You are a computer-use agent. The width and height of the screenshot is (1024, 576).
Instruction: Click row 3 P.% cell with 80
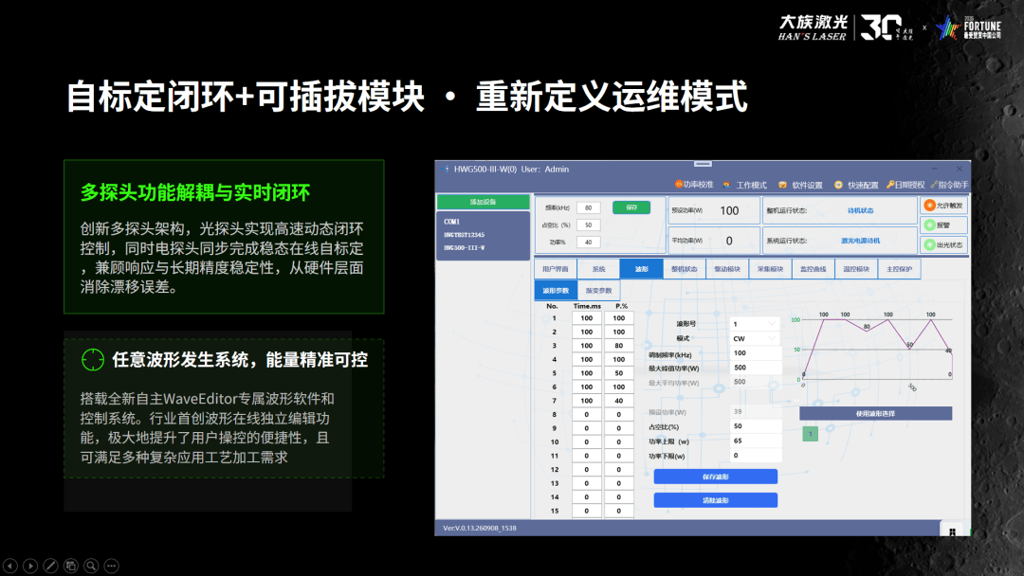[x=618, y=346]
